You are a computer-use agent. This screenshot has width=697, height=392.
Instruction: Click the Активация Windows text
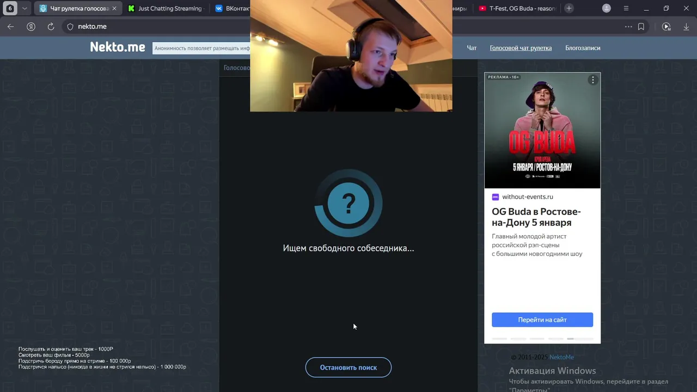(x=552, y=371)
